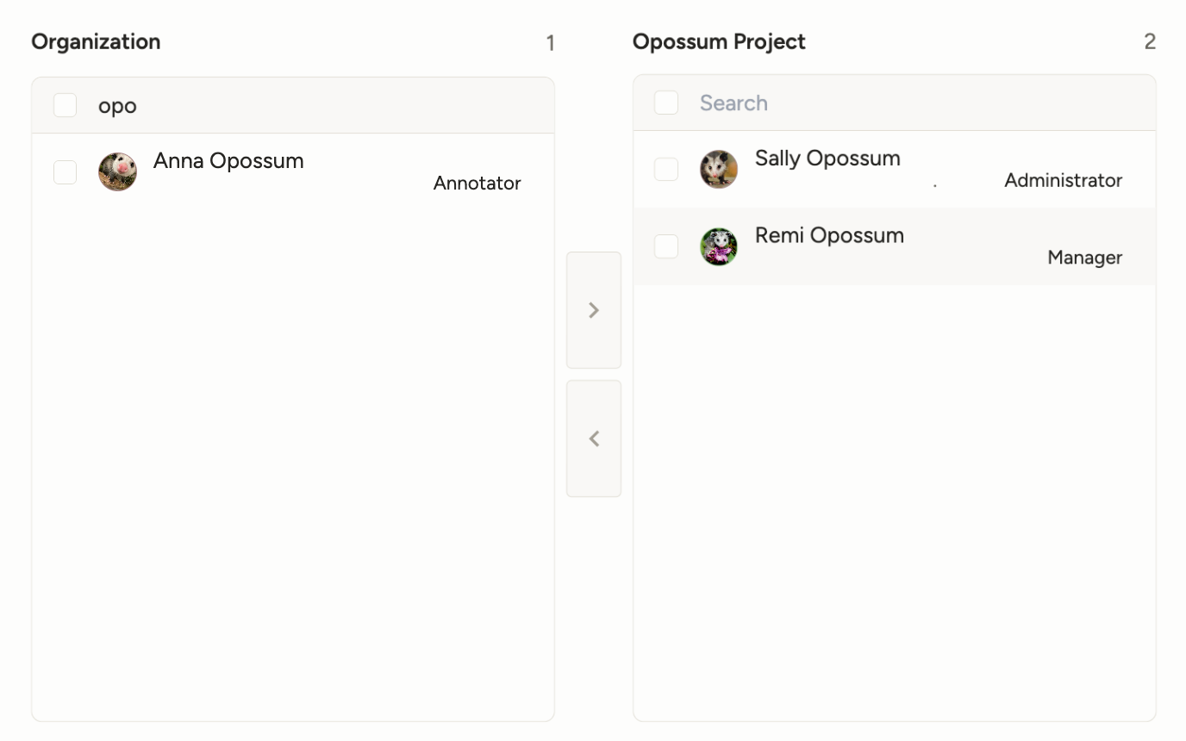
Task: Click Remi Opossum's avatar picture
Action: coord(718,246)
